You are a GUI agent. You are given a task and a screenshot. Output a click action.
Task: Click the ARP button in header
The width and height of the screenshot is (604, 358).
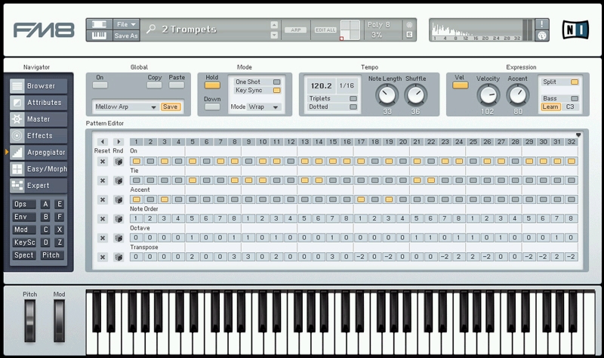(x=296, y=29)
